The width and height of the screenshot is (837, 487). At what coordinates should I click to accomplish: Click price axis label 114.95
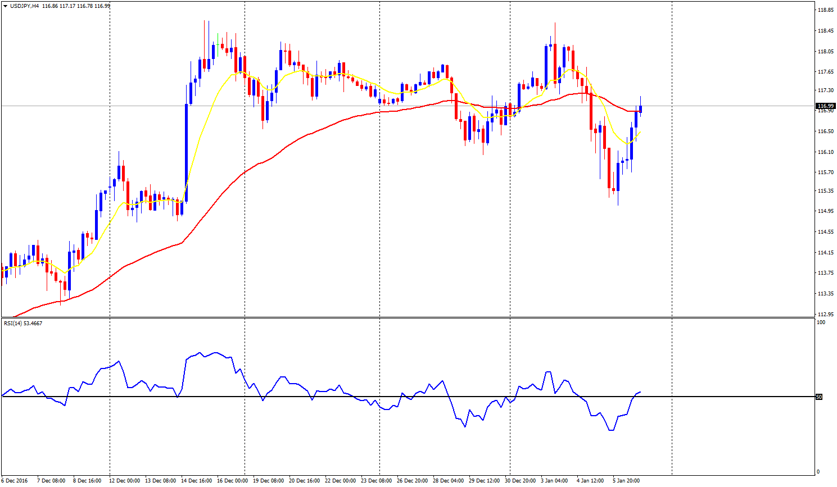[x=825, y=211]
